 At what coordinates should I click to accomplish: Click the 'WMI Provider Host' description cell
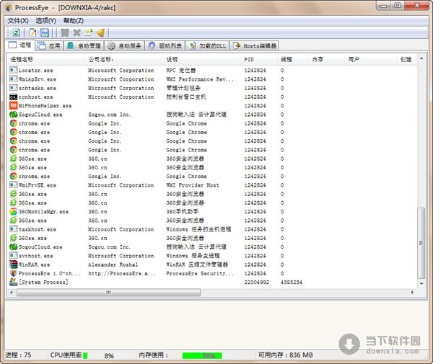click(193, 185)
